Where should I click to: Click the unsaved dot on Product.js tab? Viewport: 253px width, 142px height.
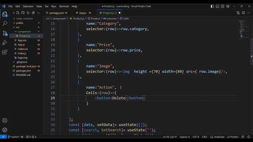click(119, 13)
